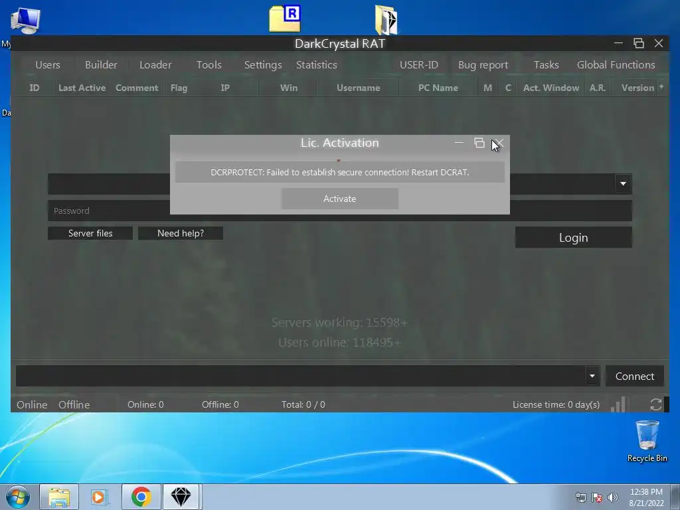Viewport: 680px width, 510px height.
Task: Sort by the Last Active column header
Action: (82, 88)
